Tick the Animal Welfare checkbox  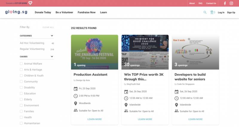21,64
